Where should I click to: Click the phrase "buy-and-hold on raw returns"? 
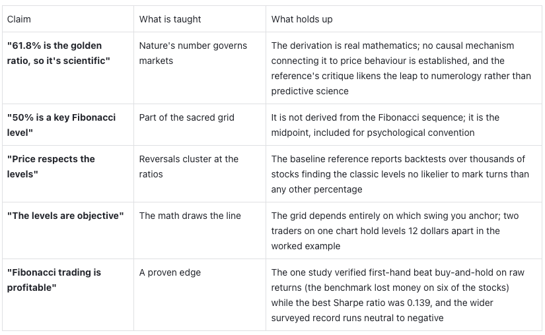pyautogui.click(x=398, y=280)
